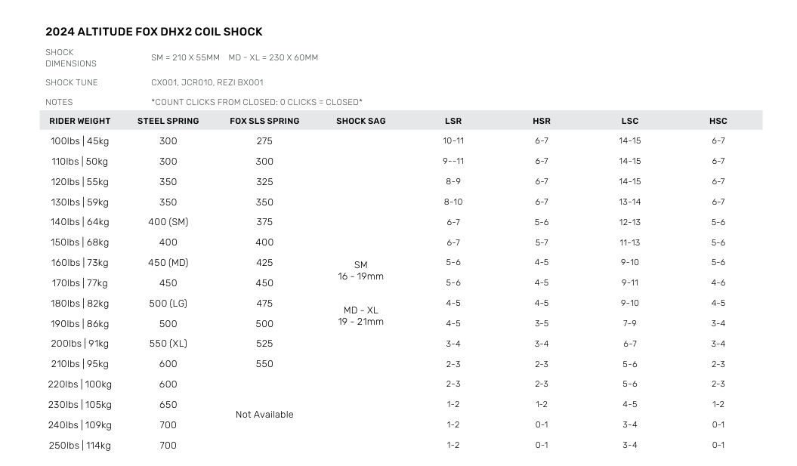
Task: Click the 250lbs | 114kg rider weight cell
Action: [x=80, y=446]
